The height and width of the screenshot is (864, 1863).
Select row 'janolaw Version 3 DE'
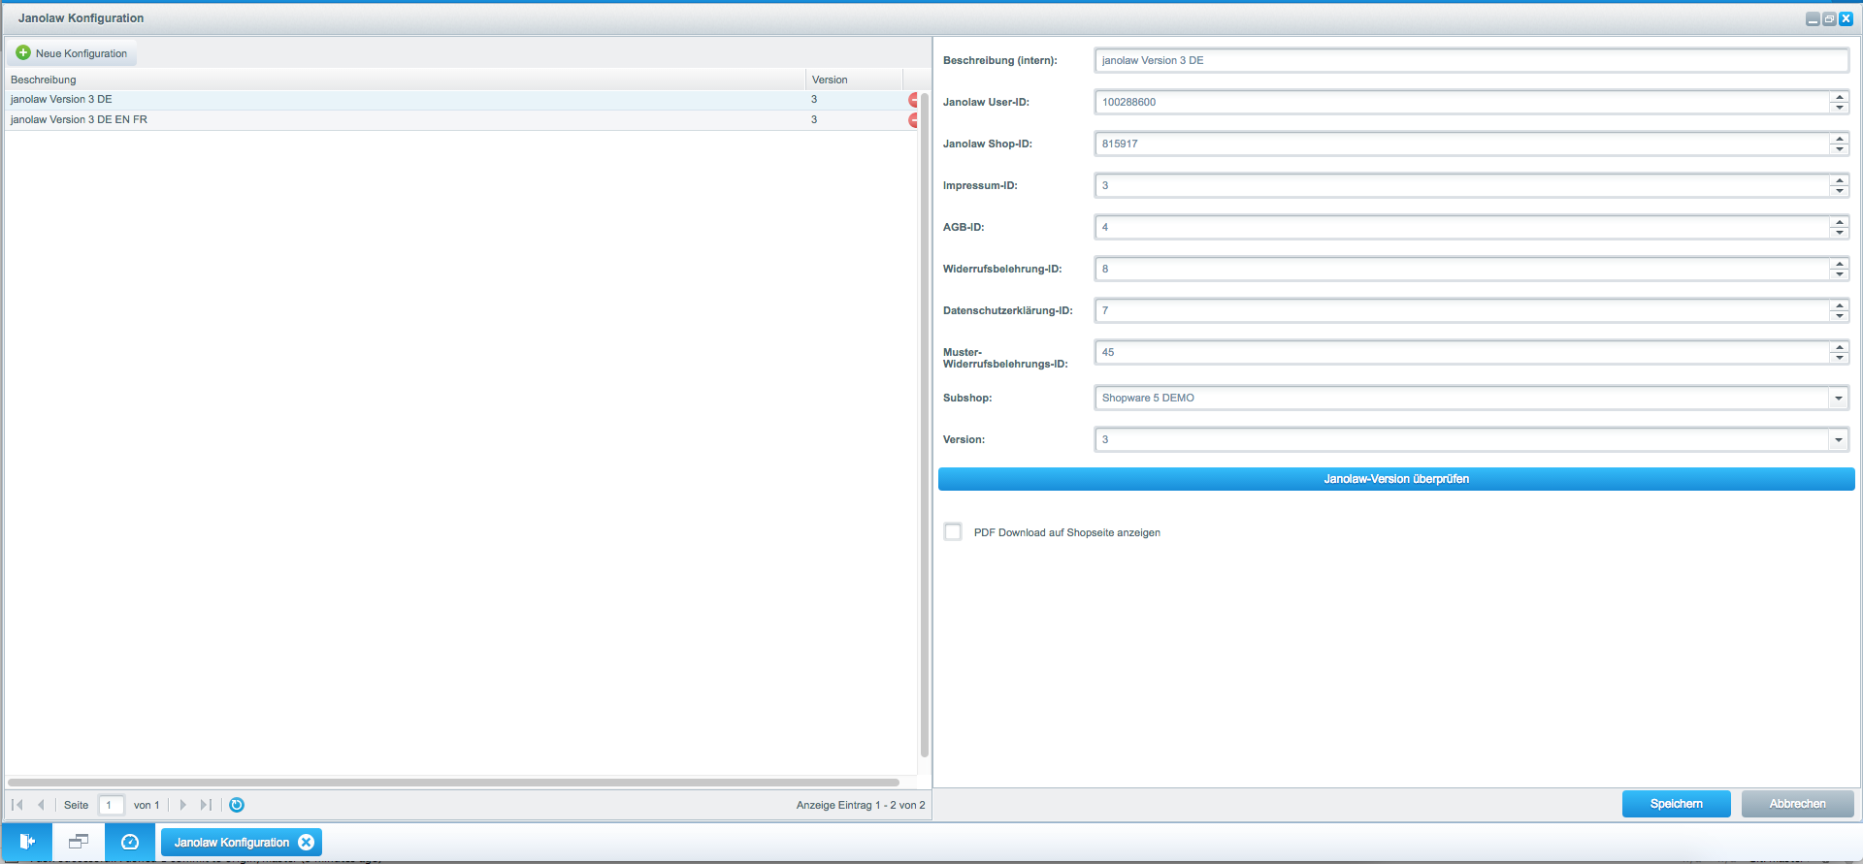point(461,100)
